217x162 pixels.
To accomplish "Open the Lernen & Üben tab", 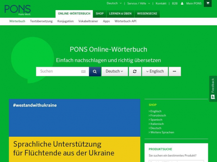I will (x=120, y=14).
